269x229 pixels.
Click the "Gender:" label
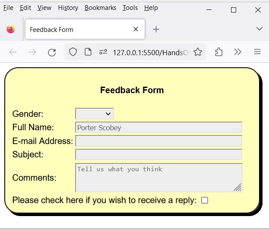(x=28, y=114)
